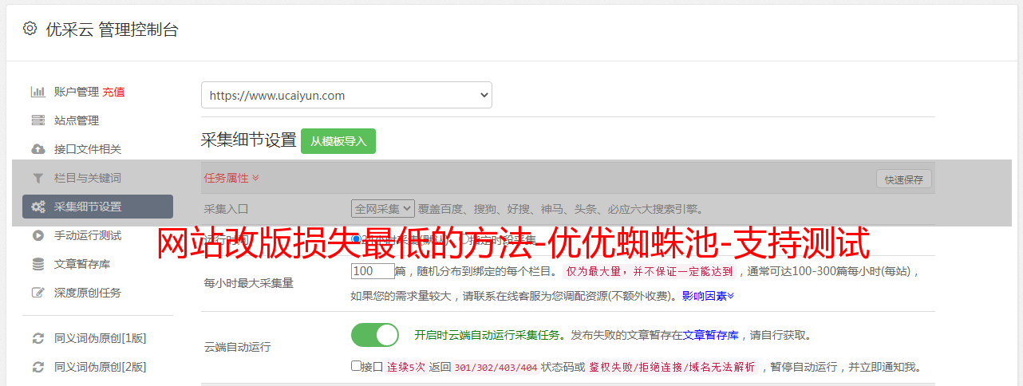Click the 接口文件相关 cloud upload icon
The image size is (1023, 386).
click(38, 149)
